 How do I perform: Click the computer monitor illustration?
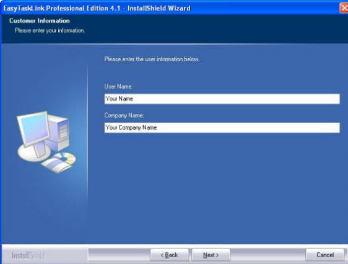33,129
